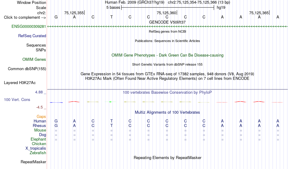
Task: Click the ENSG00000309281 gene label
Action: (29, 27)
